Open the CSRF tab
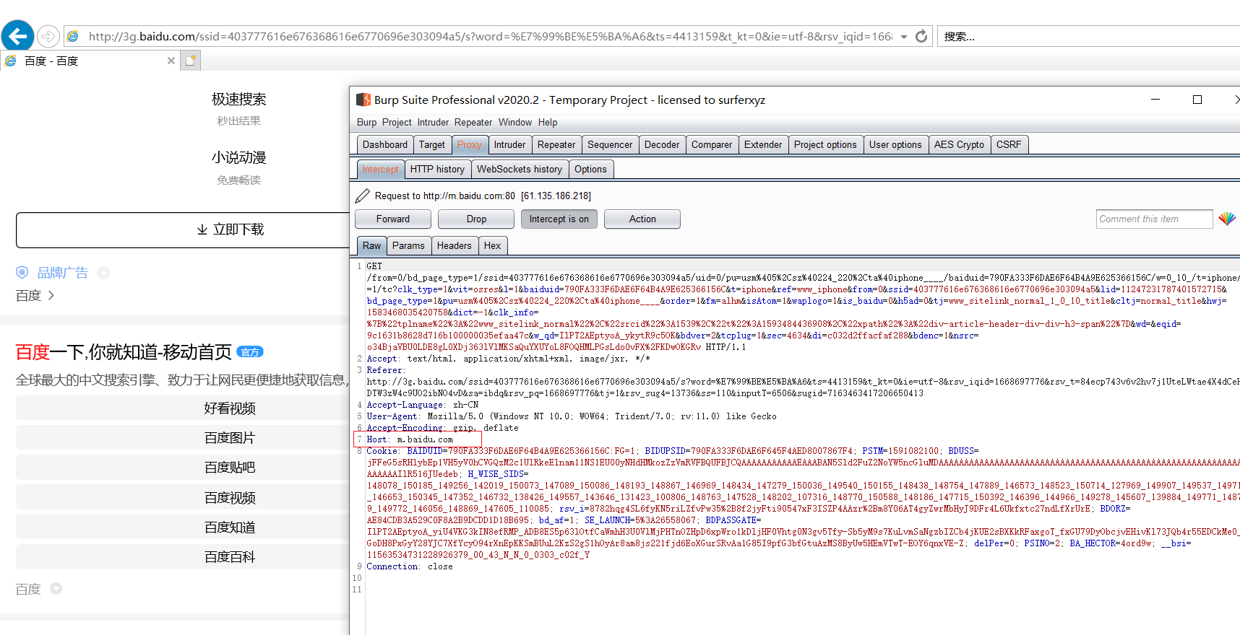 pos(1009,145)
